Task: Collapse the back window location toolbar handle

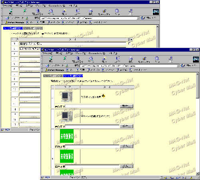Action: pos(2,18)
